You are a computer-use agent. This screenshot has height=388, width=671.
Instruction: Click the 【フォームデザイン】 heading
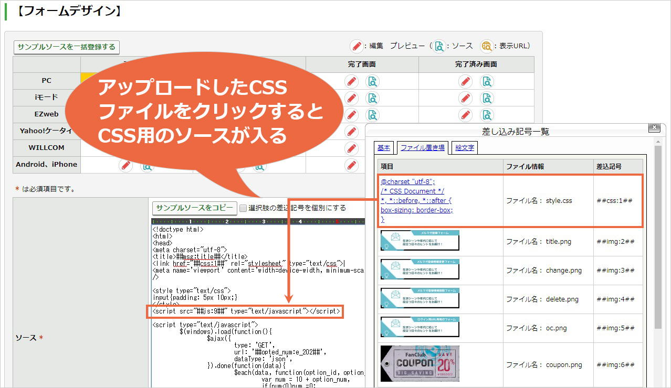point(68,11)
